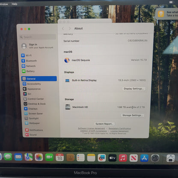Open Displays in the settings sidebar
The image size is (178, 178).
tap(31, 109)
